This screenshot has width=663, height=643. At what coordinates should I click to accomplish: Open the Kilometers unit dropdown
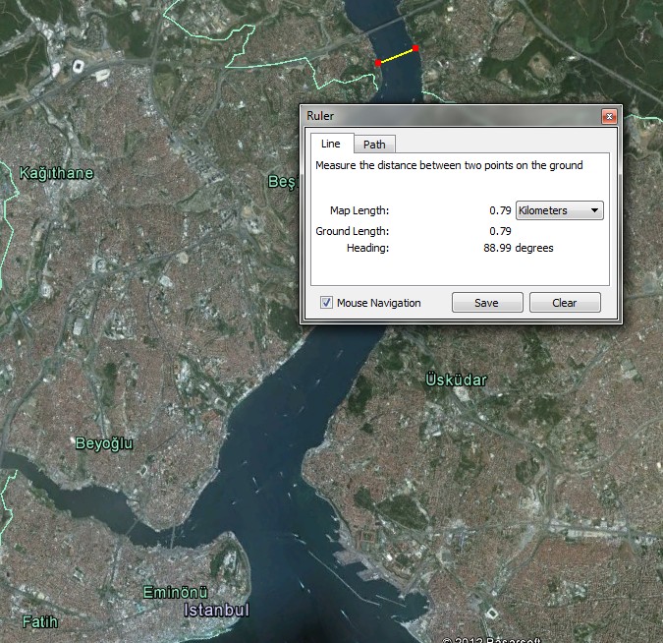click(x=560, y=210)
